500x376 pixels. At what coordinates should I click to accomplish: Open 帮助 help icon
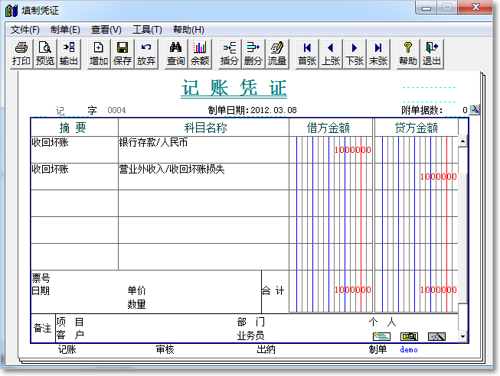point(408,53)
